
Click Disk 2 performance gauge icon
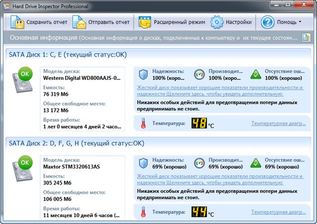[199, 163]
